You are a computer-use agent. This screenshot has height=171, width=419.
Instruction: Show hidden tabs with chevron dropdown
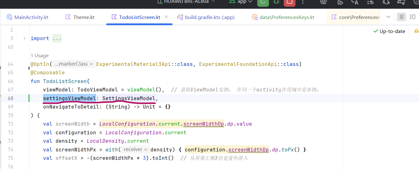click(388, 17)
